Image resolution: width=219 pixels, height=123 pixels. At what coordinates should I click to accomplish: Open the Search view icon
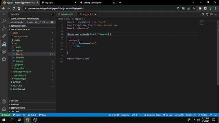(x=4, y=21)
